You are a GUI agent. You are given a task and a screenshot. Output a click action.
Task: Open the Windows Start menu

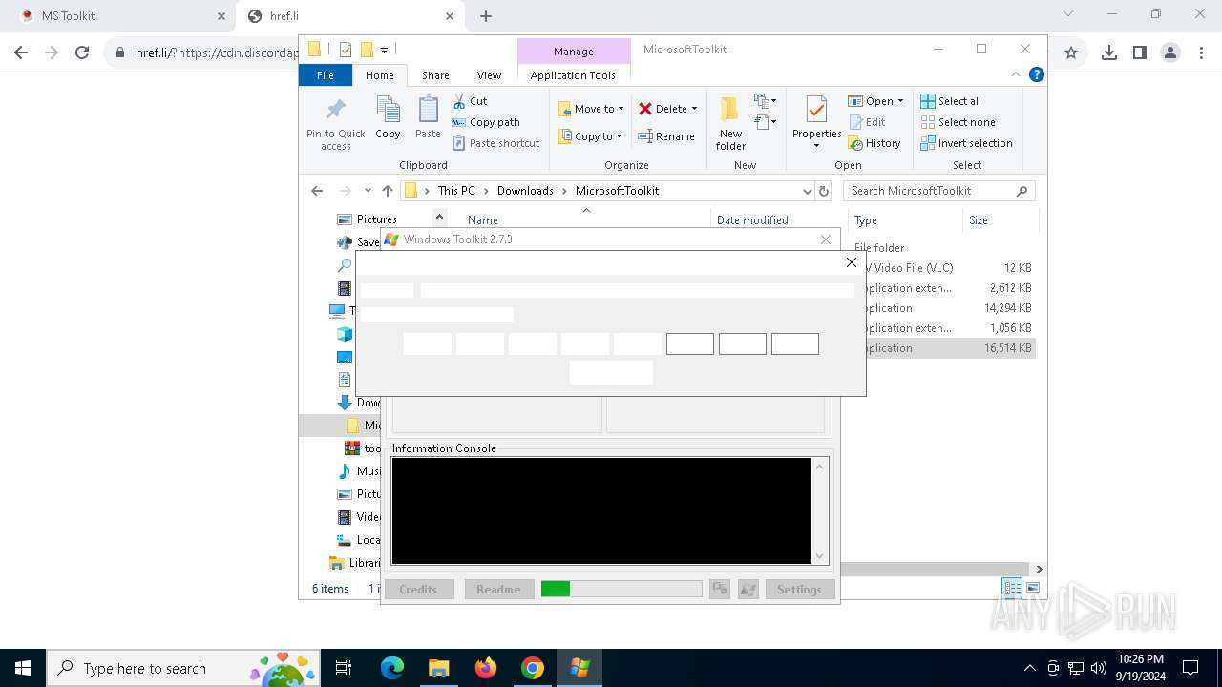pyautogui.click(x=23, y=668)
